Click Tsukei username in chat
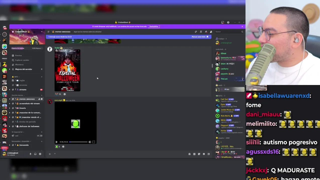This screenshot has width=320, height=180. [x=57, y=48]
